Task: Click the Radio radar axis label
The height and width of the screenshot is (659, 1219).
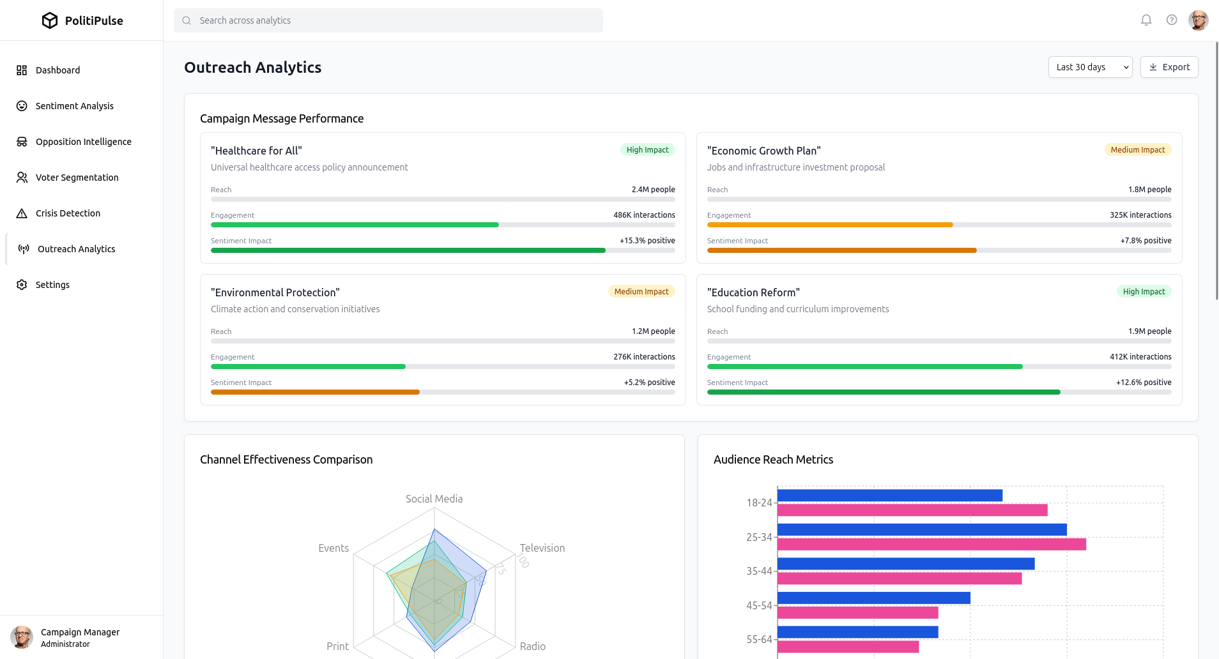Action: 533,646
